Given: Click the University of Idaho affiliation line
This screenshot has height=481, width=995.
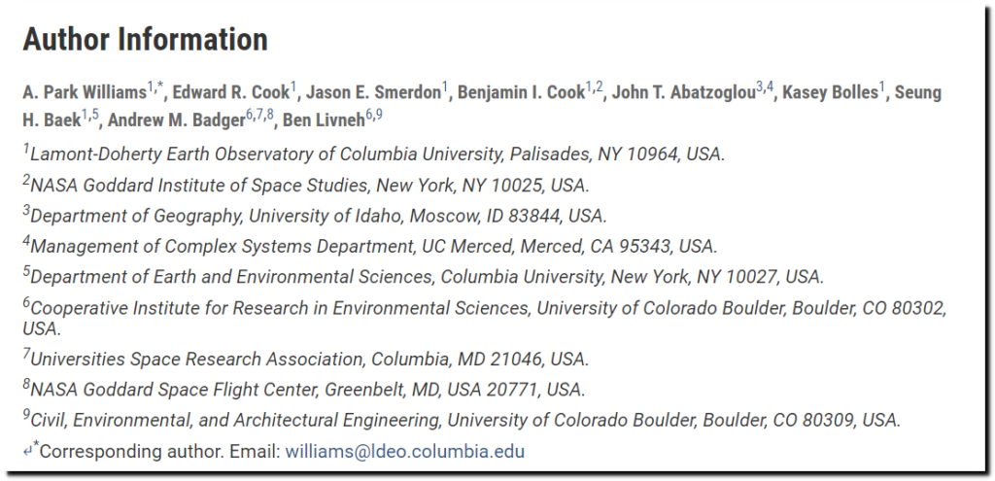Looking at the screenshot, I should pos(315,215).
